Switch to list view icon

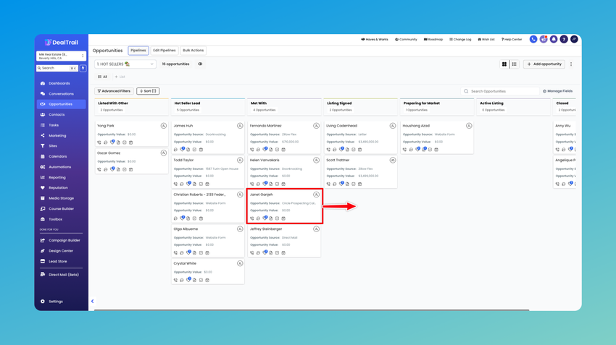point(515,64)
